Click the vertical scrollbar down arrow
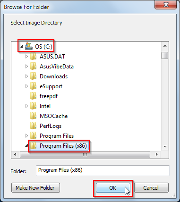 [x=165, y=146]
